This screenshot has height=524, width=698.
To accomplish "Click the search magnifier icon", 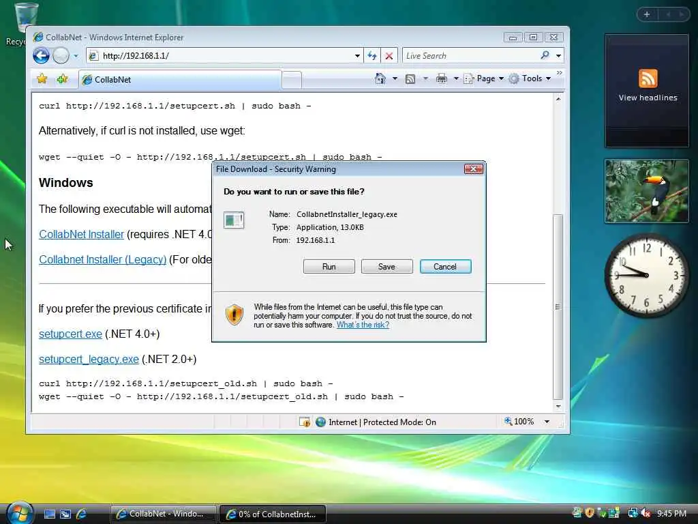I will 545,55.
